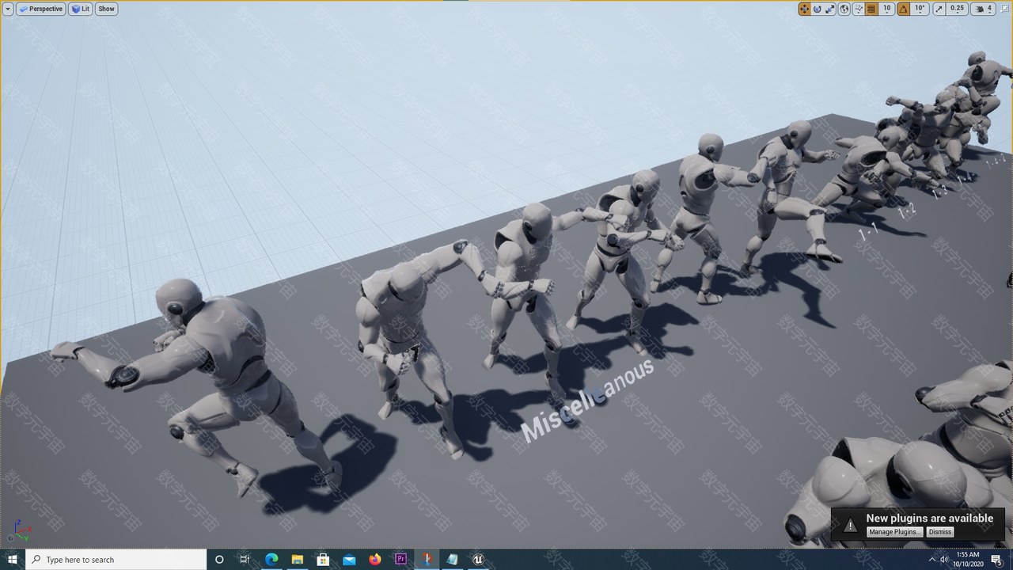Maximize or restore the viewport layout
1013x570 pixels.
[1005, 9]
